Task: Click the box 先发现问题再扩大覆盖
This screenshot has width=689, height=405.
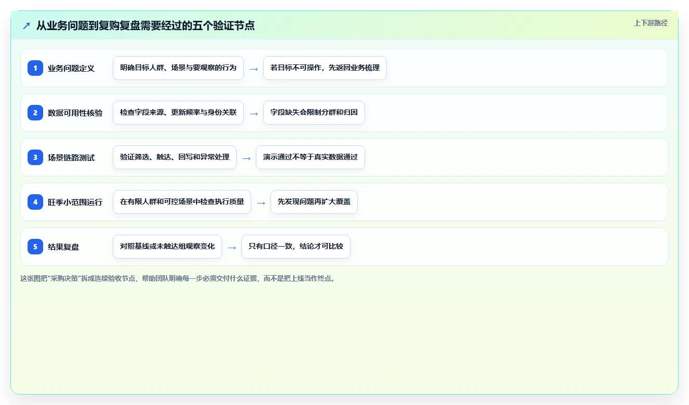Action: pyautogui.click(x=314, y=202)
